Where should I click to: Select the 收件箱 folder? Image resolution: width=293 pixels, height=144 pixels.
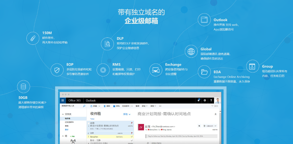[73, 118]
